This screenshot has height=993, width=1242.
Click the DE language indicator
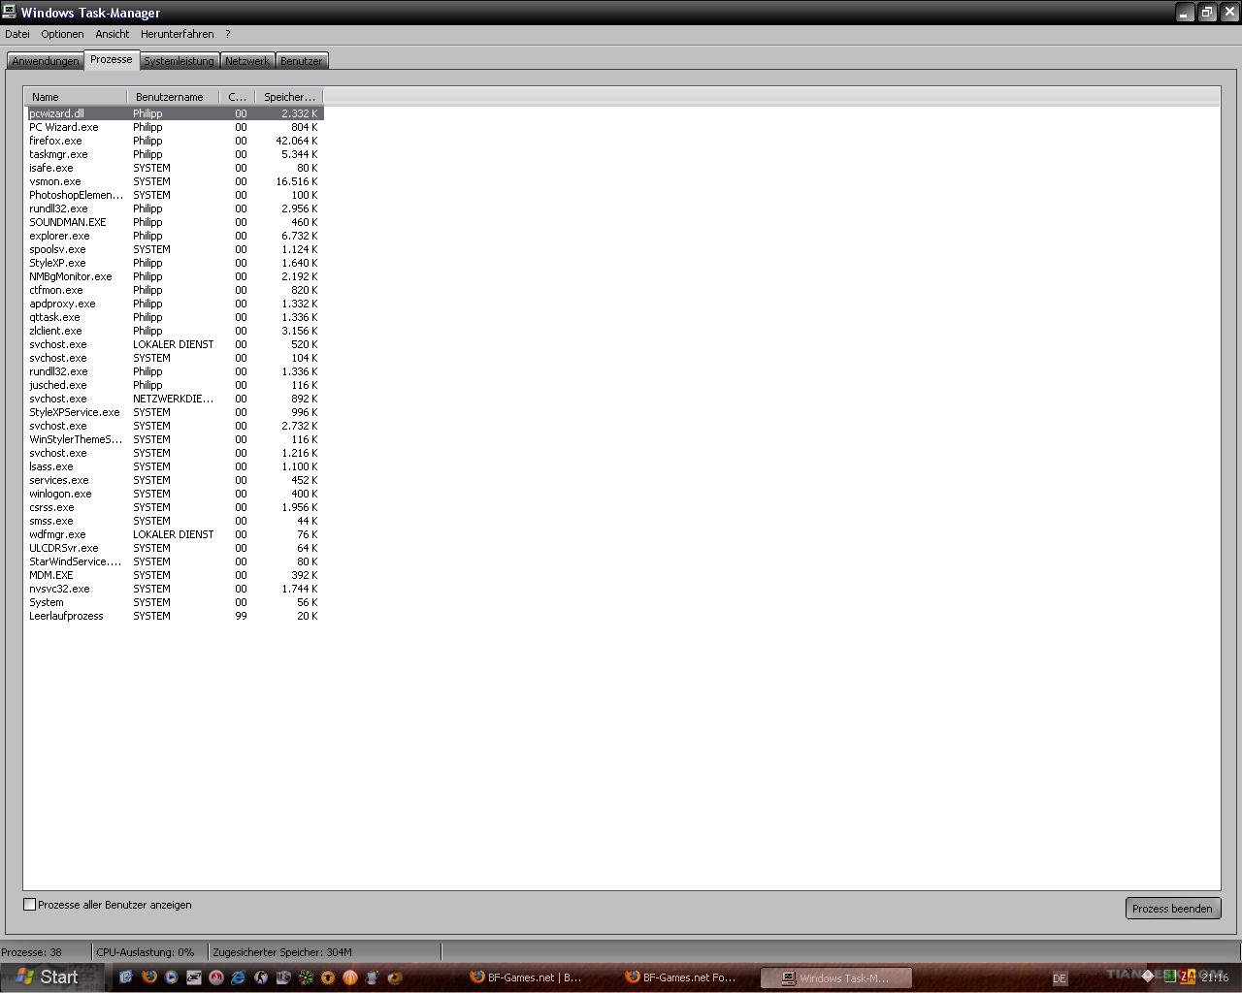click(x=1060, y=978)
